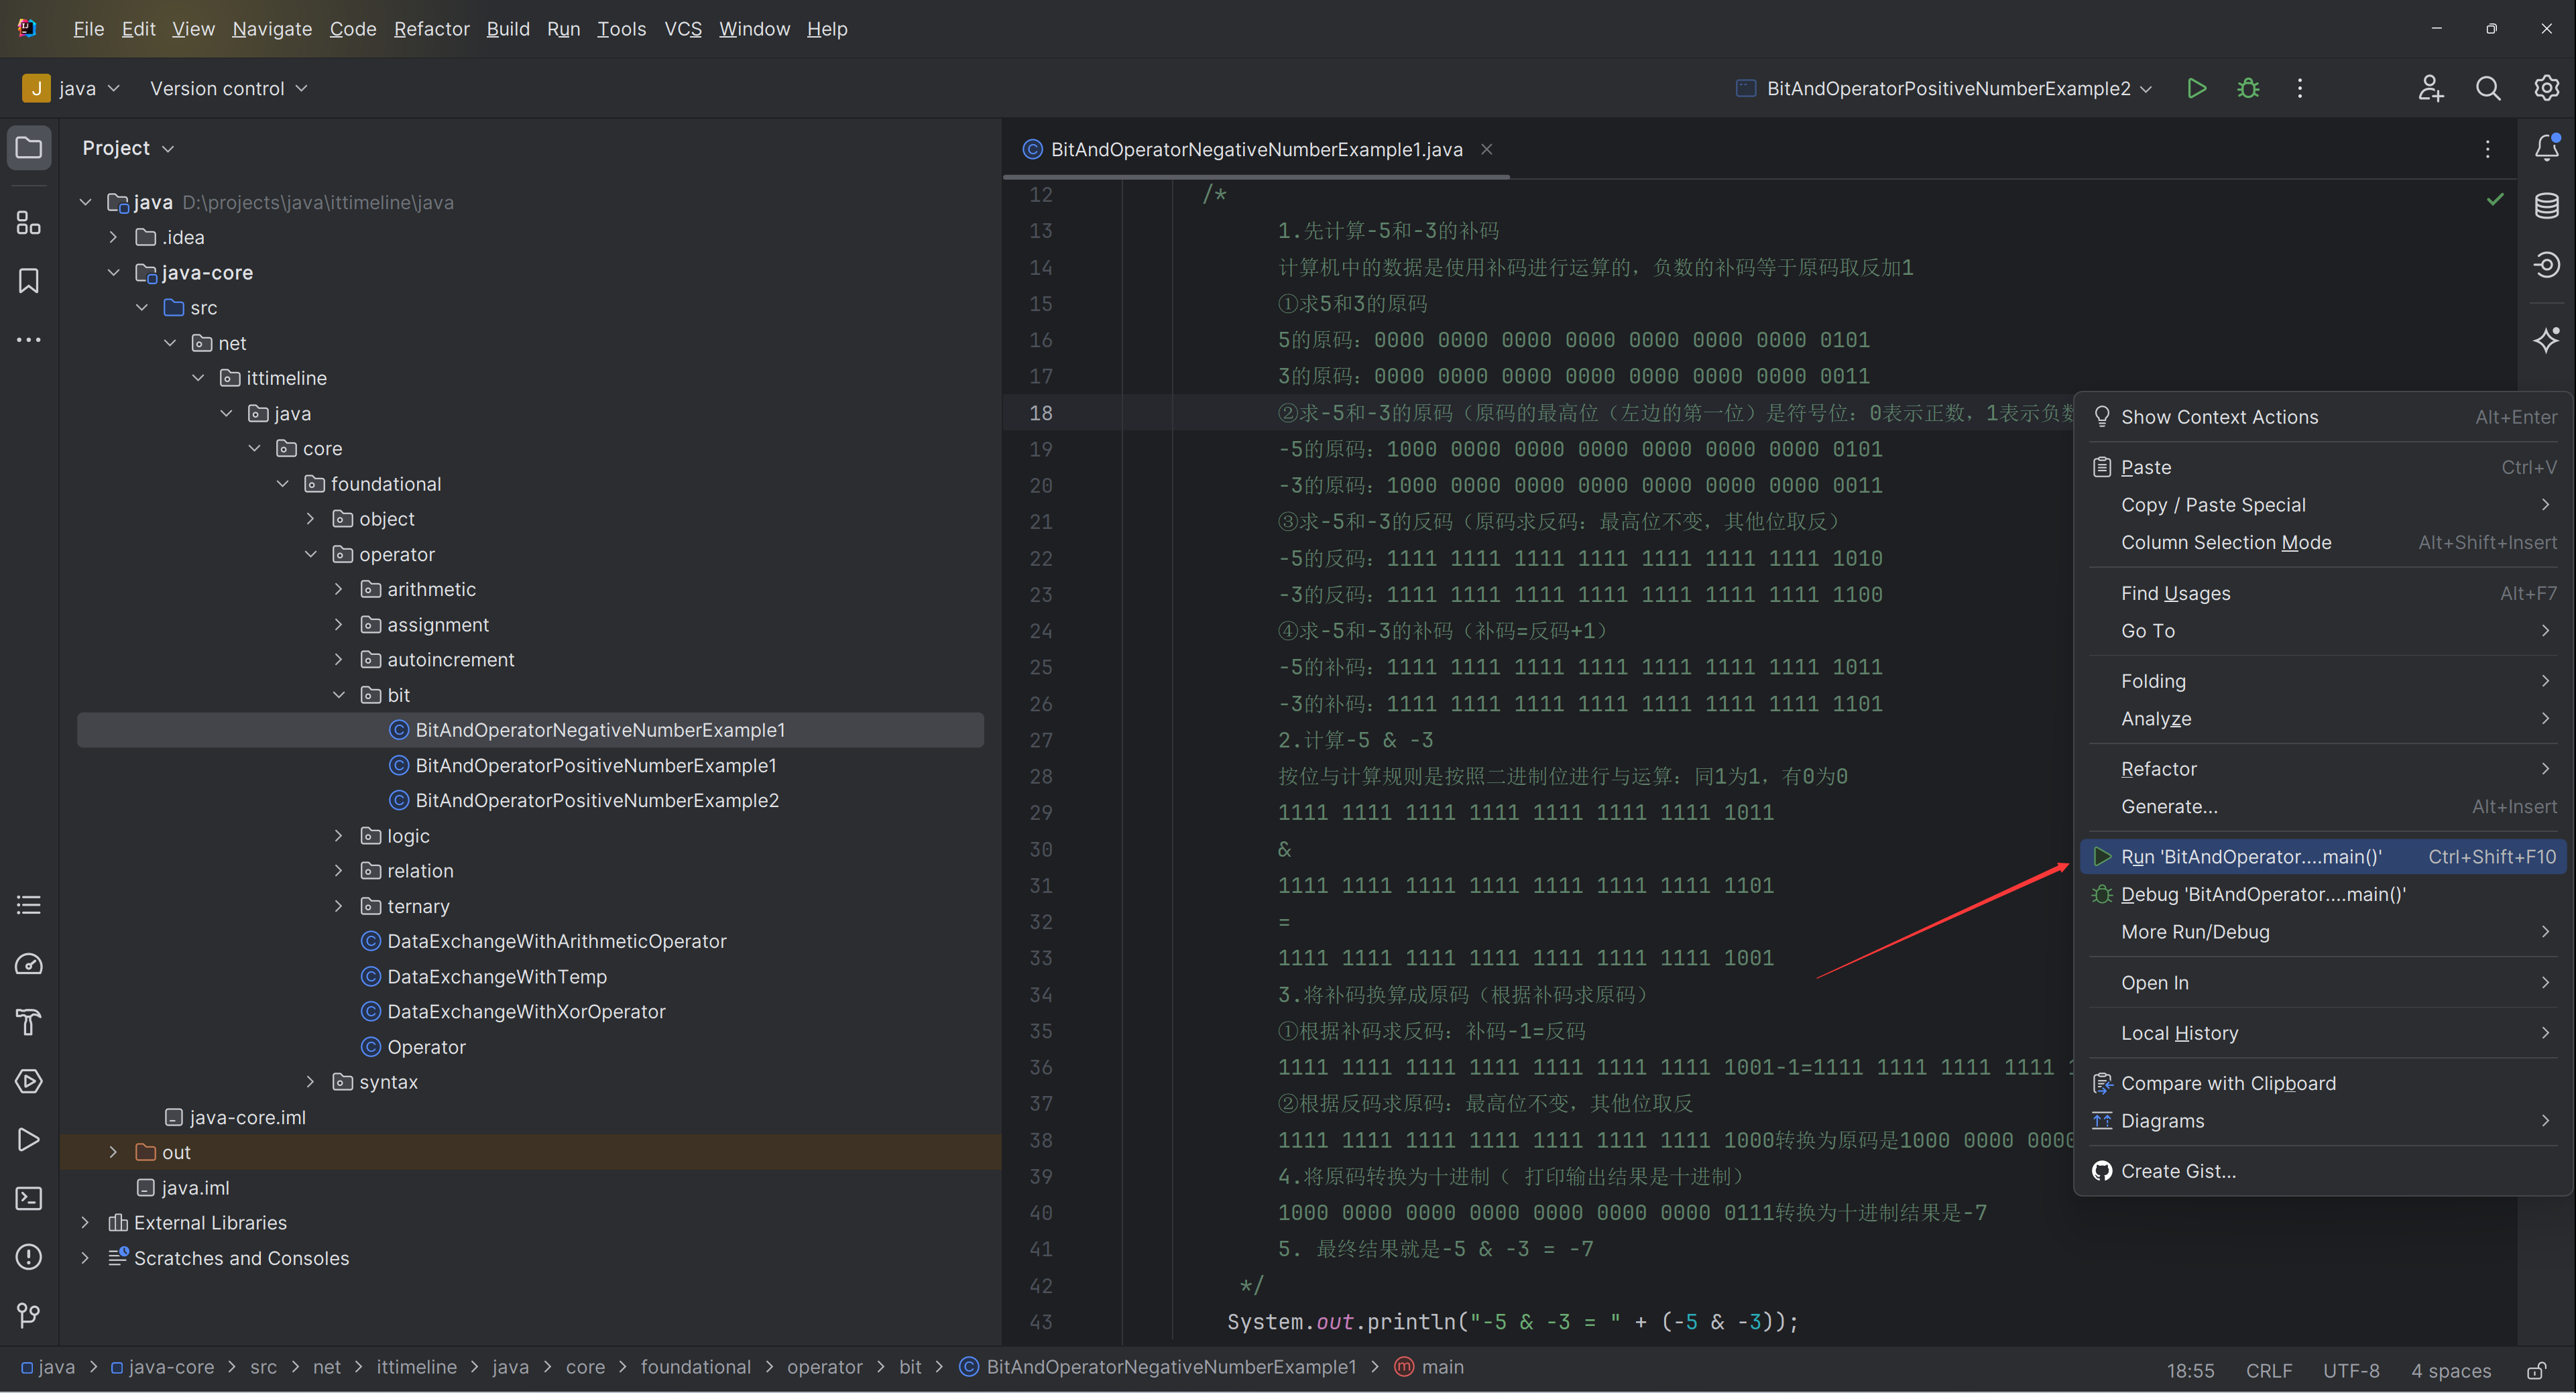The height and width of the screenshot is (1393, 2576).
Task: Open the Build menu
Action: coord(508,29)
